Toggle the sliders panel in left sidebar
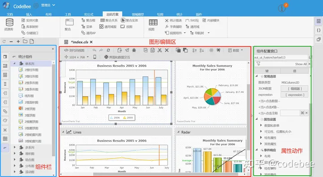This screenshot has height=177, width=323. point(5,139)
